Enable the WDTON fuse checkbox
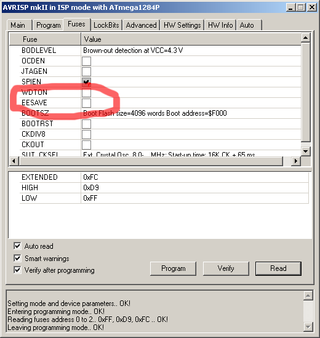Viewport: 320px width, 338px height. tap(86, 92)
